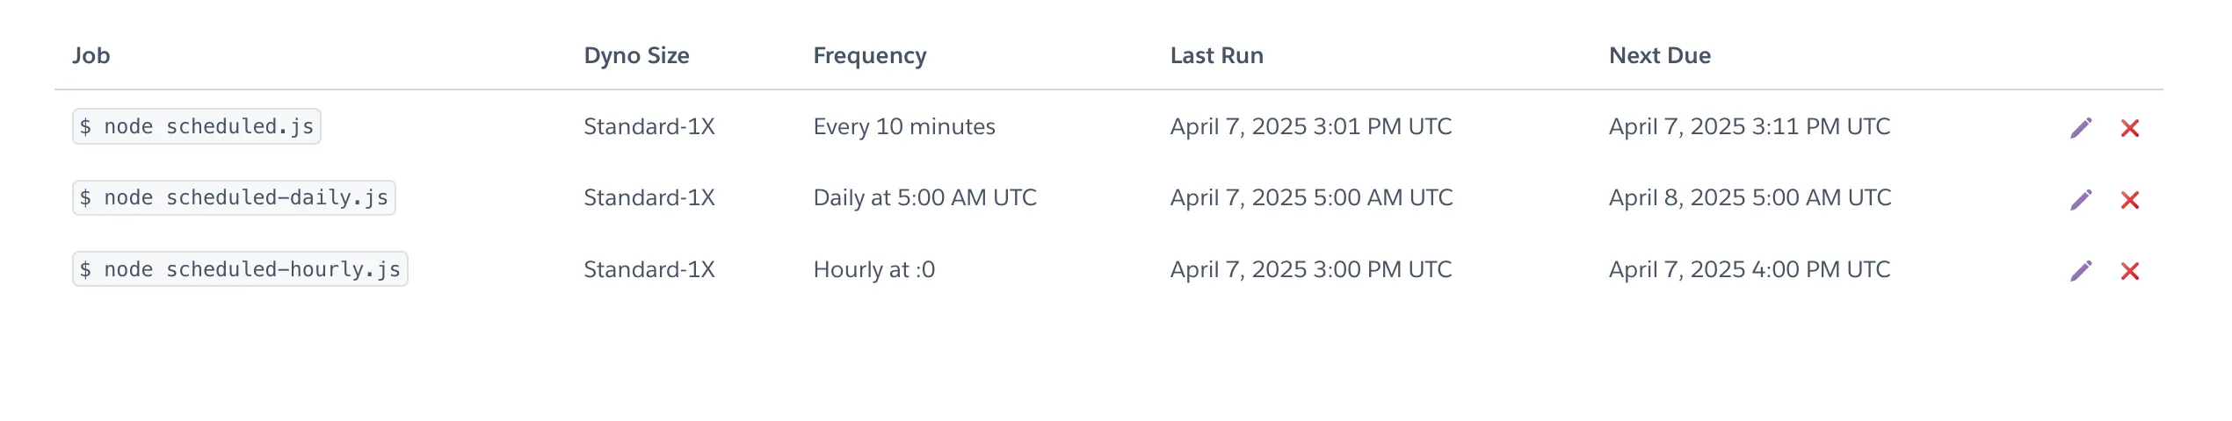Click the Frequency column header
The height and width of the screenshot is (421, 2232).
coord(869,55)
